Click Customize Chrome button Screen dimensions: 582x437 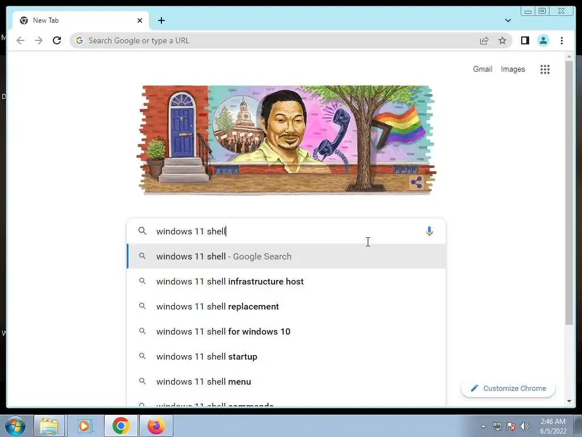pyautogui.click(x=508, y=388)
